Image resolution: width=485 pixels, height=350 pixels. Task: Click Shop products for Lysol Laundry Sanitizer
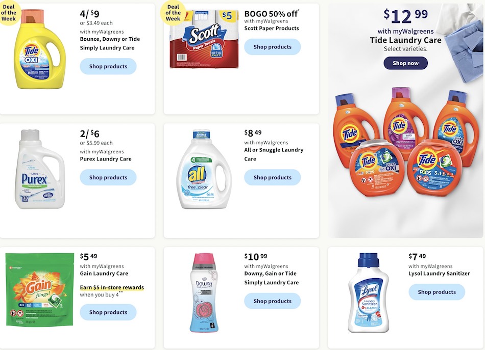(436, 292)
